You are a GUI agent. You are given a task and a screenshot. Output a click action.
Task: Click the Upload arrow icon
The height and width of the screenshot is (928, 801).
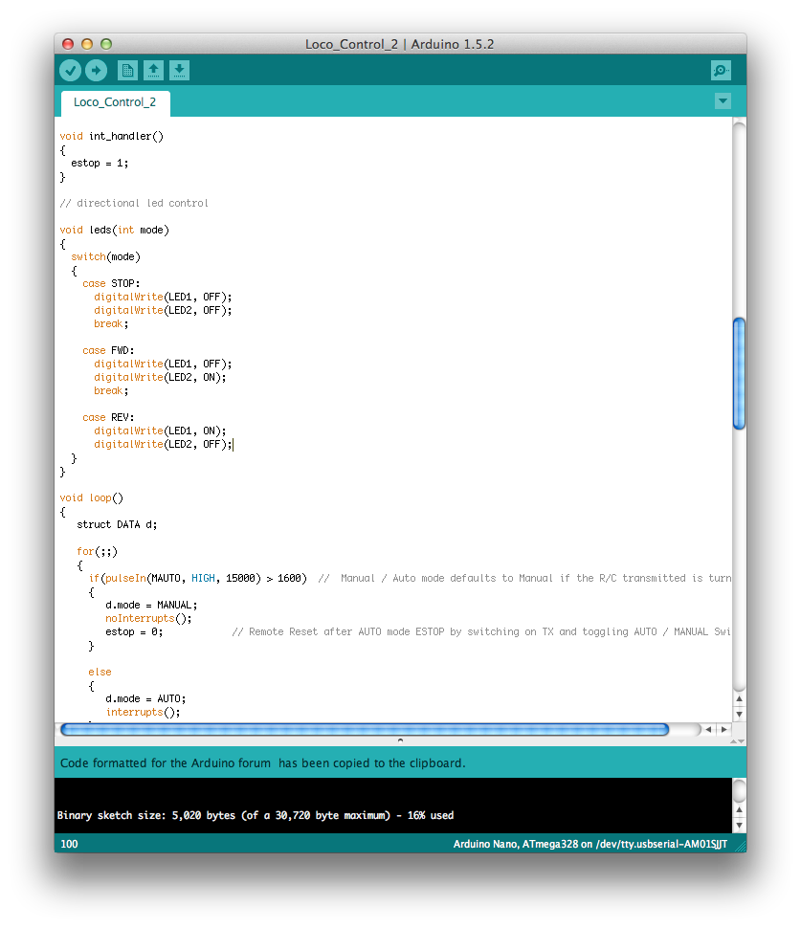(96, 70)
